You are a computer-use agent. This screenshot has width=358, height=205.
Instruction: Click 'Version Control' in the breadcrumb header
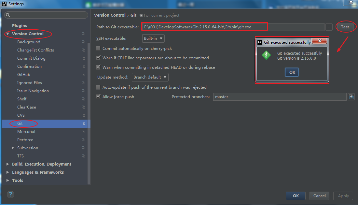click(110, 15)
